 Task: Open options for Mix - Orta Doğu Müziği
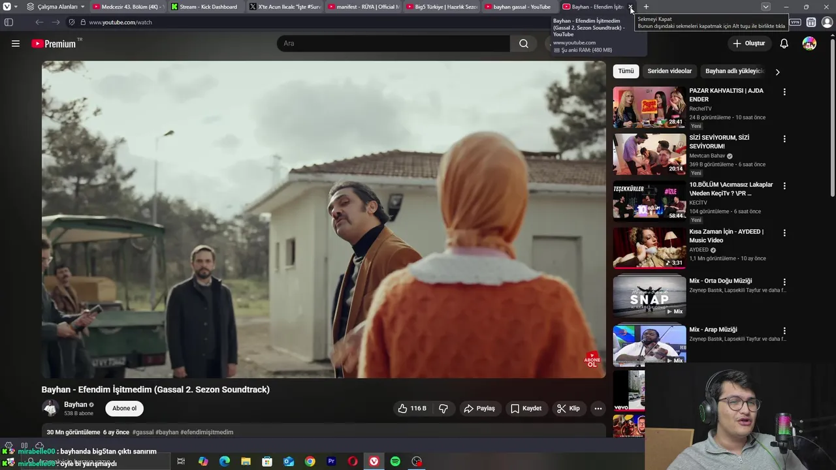pyautogui.click(x=784, y=282)
